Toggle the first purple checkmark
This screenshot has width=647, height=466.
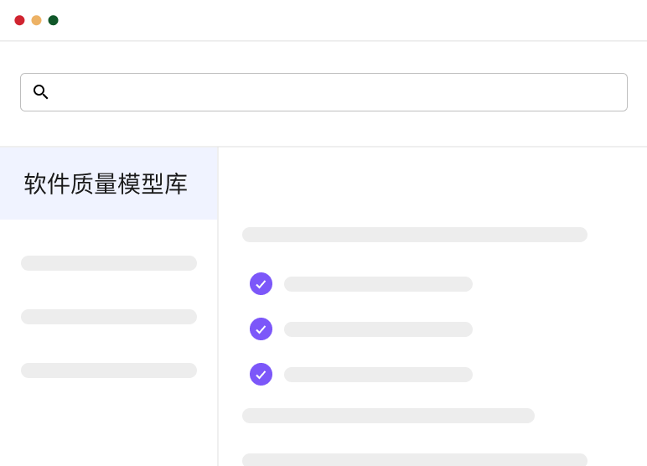[261, 284]
